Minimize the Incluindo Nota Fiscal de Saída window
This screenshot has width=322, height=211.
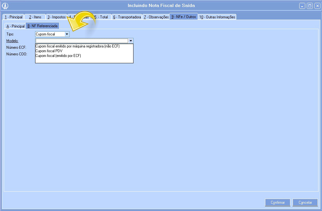(302, 6)
